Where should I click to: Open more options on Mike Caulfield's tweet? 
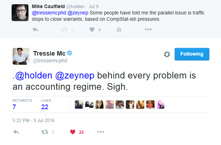pos(148,30)
